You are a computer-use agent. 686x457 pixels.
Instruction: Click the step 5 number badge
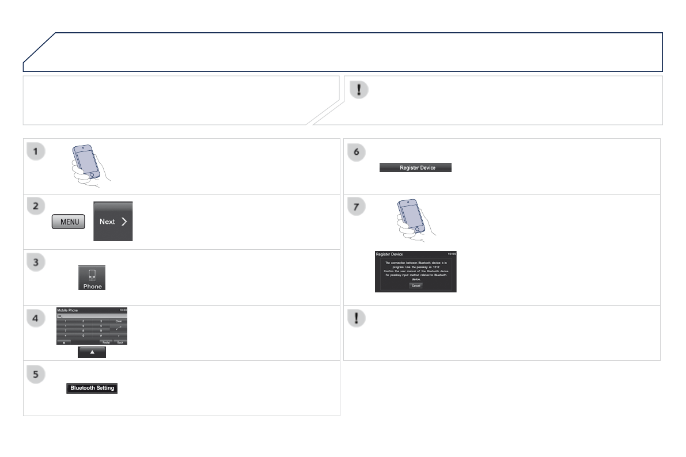pos(36,374)
